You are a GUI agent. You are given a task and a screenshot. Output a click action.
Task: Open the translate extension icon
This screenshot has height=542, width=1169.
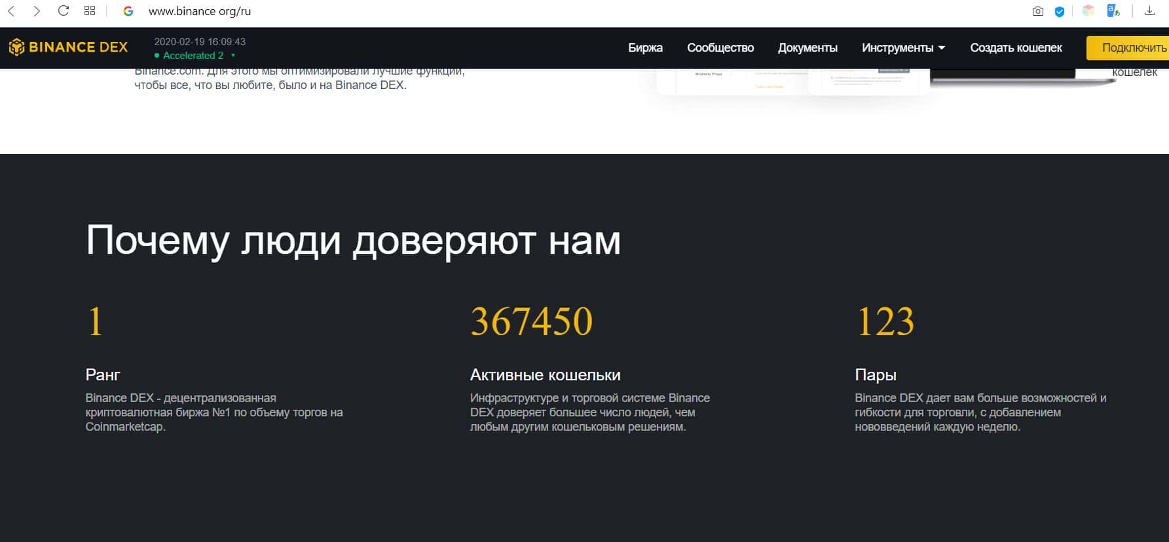(x=1113, y=11)
